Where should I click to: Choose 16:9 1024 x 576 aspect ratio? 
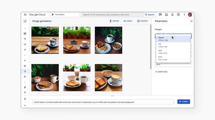pyautogui.click(x=173, y=52)
